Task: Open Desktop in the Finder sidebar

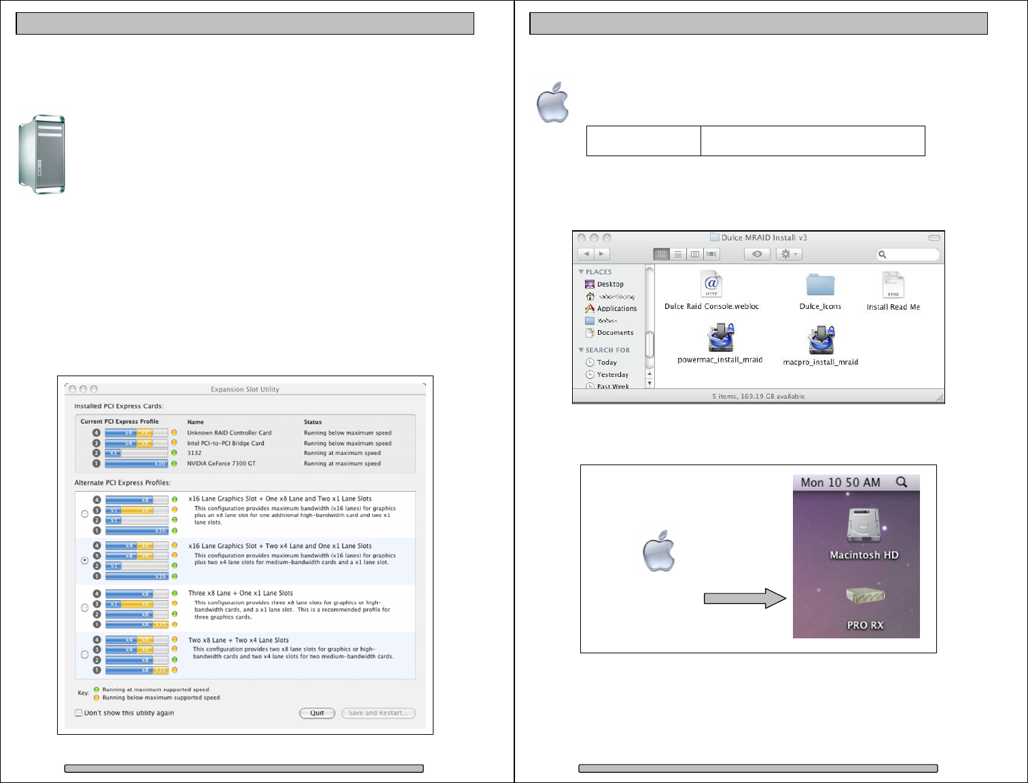Action: point(604,285)
